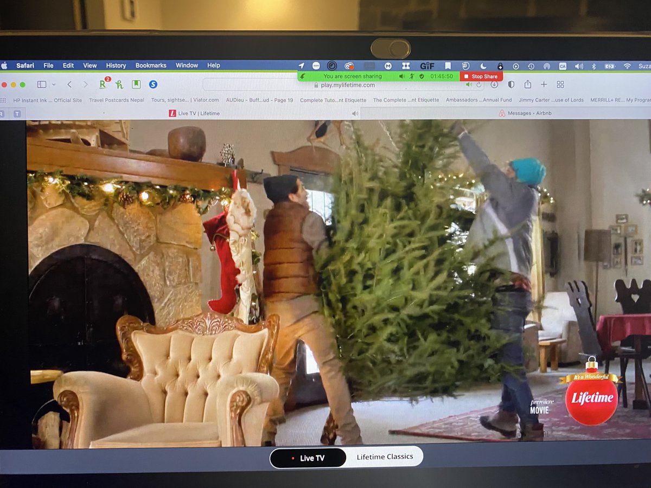The height and width of the screenshot is (488, 651).
Task: Open AUDieu - Buff...ud - Page 19 bookmark
Action: 259,100
